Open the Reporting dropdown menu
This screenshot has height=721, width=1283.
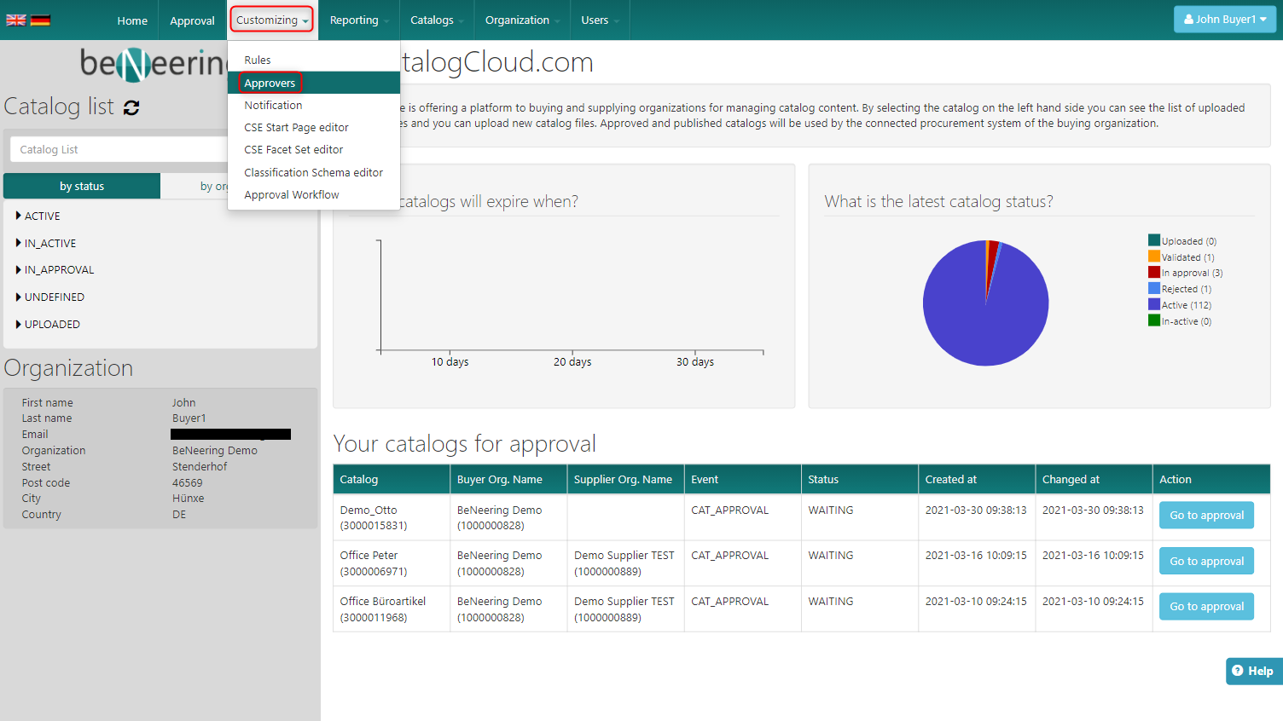tap(358, 20)
